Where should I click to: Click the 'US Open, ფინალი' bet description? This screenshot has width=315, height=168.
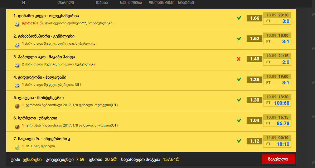coord(40,146)
